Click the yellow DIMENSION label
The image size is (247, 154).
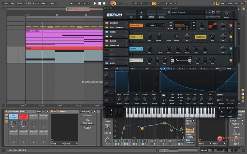(x=201, y=37)
